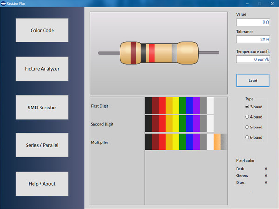The image size is (279, 209).
Task: Open the Color Code section
Action: coord(42,30)
